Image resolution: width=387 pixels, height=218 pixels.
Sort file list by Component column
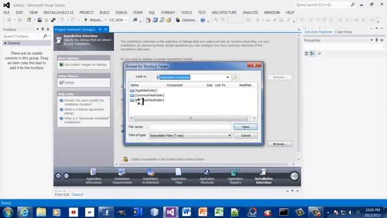[175, 85]
